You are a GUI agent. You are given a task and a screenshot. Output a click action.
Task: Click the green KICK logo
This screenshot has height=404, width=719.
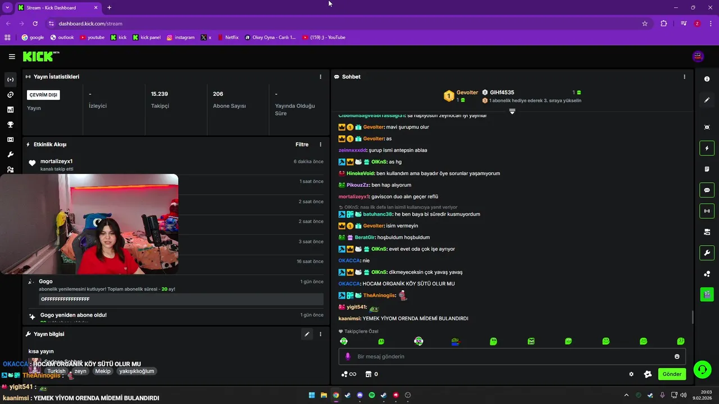[x=40, y=56]
